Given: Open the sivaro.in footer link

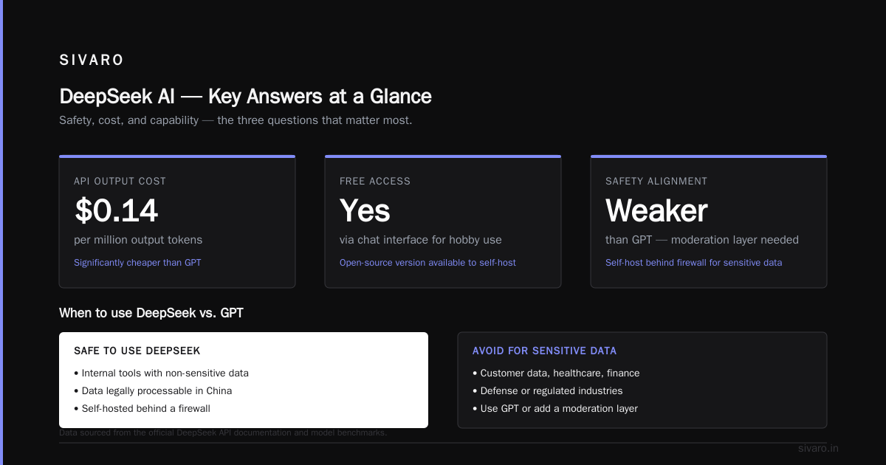Looking at the screenshot, I should (819, 448).
